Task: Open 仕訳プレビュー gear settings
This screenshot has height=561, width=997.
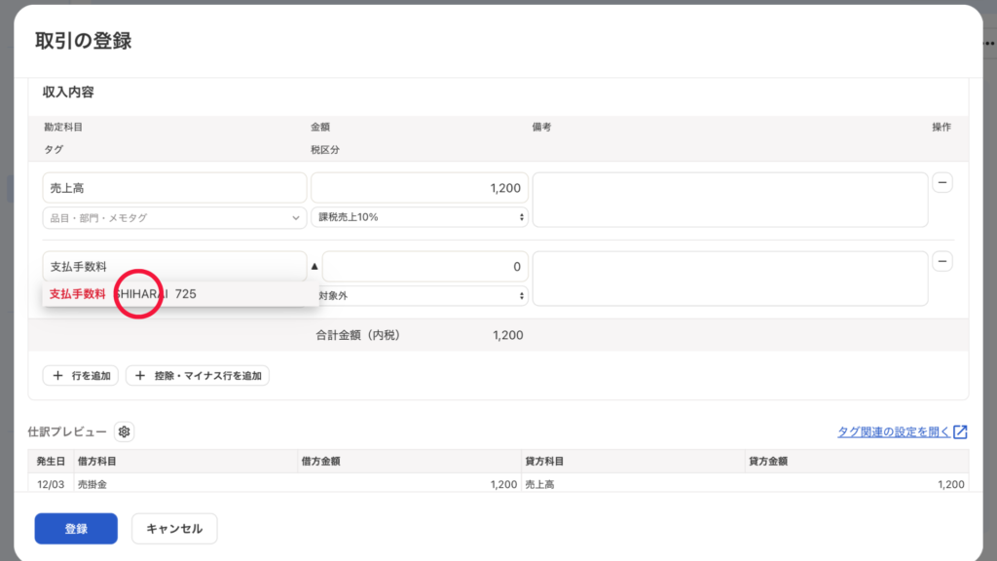Action: coord(124,431)
